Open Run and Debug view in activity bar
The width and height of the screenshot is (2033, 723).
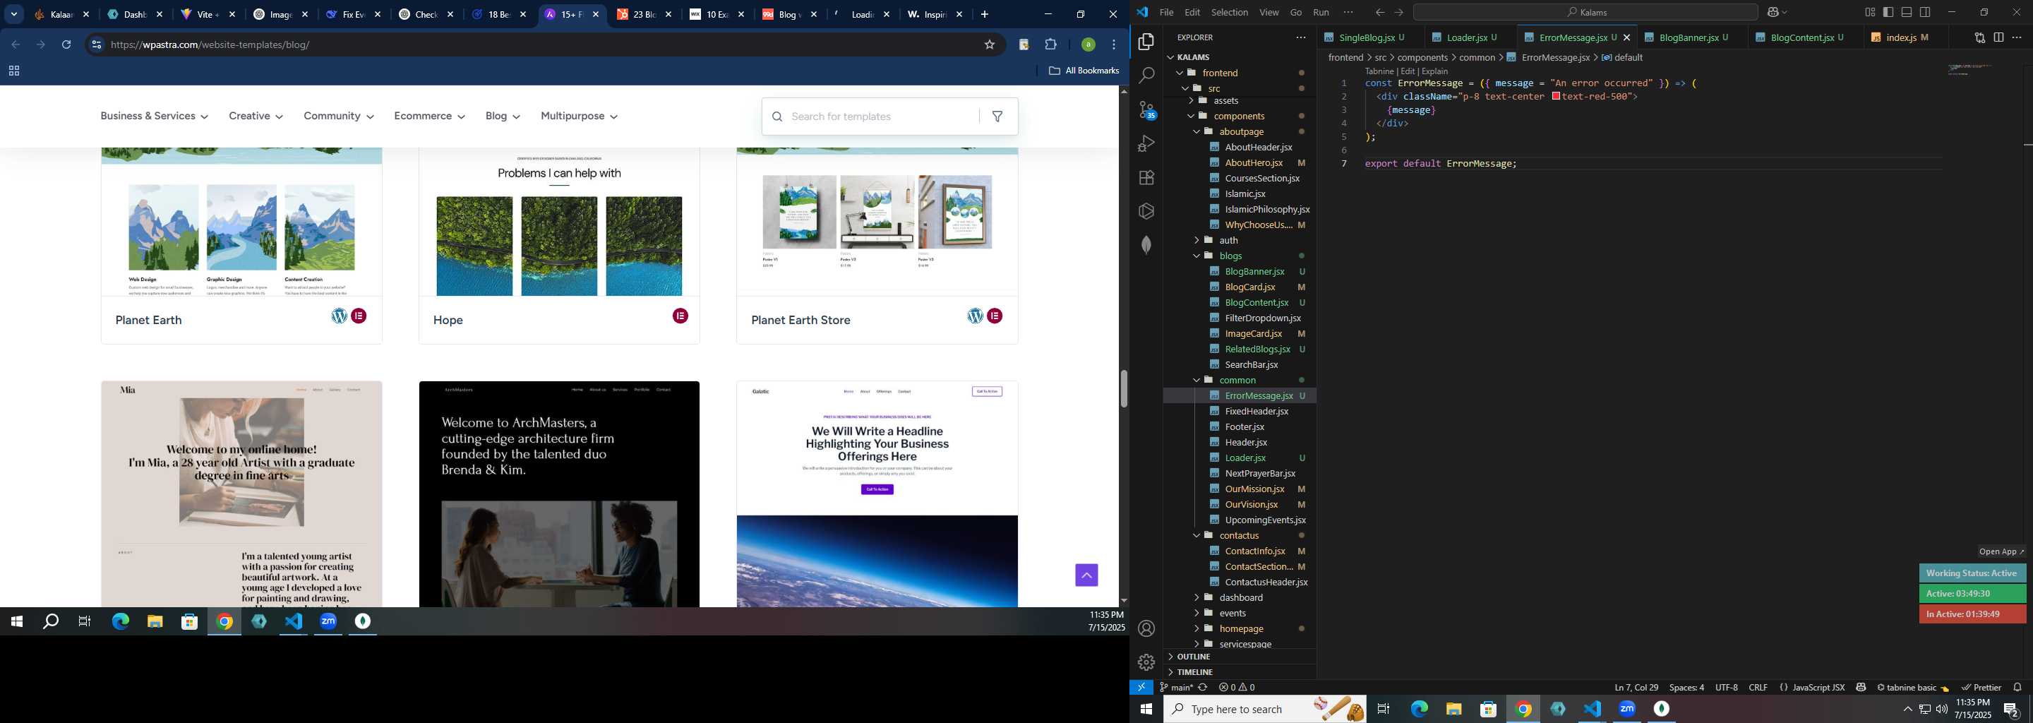[x=1146, y=143]
